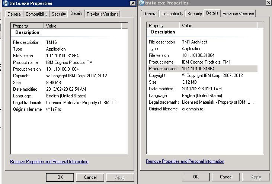Close the tm1s.exe Properties window

tap(133, 3)
